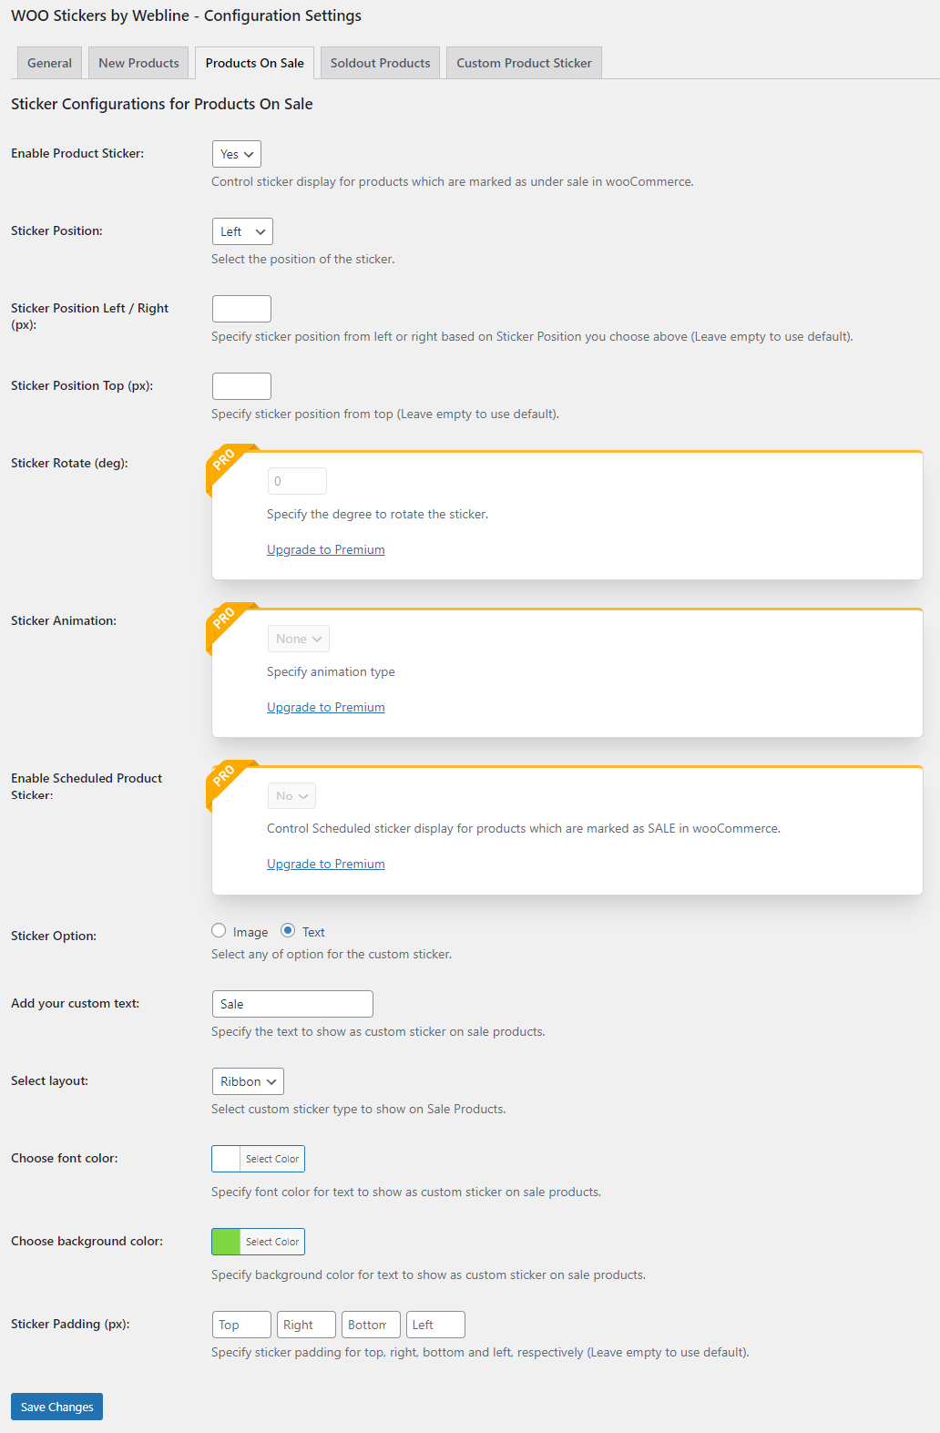This screenshot has height=1433, width=940.
Task: Click the Sticker Padding (px) label
Action: [x=70, y=1324]
